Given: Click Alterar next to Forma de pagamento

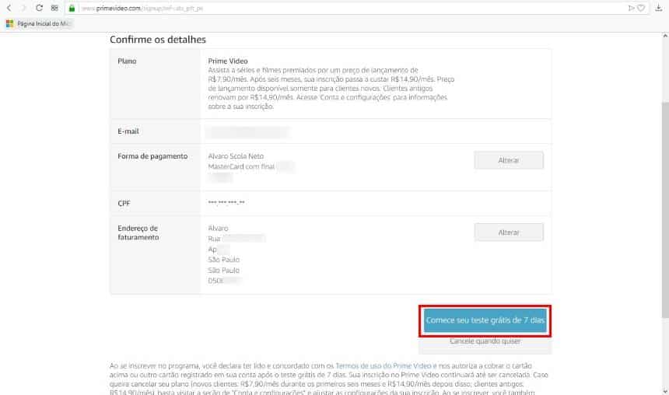Looking at the screenshot, I should pyautogui.click(x=509, y=160).
